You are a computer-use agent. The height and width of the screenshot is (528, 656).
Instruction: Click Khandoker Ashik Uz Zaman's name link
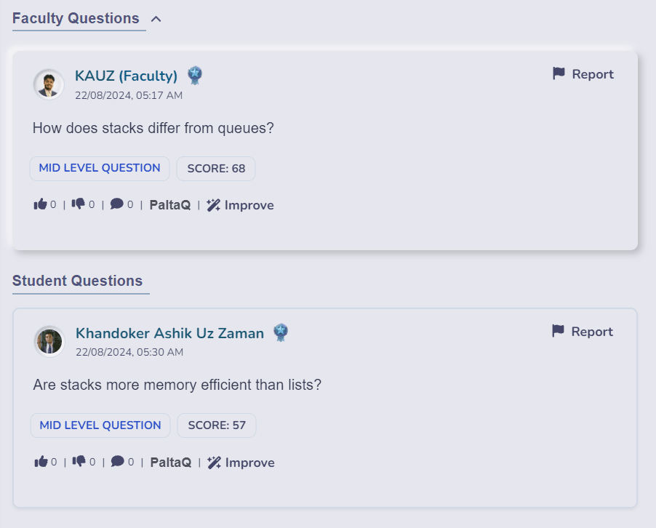169,332
